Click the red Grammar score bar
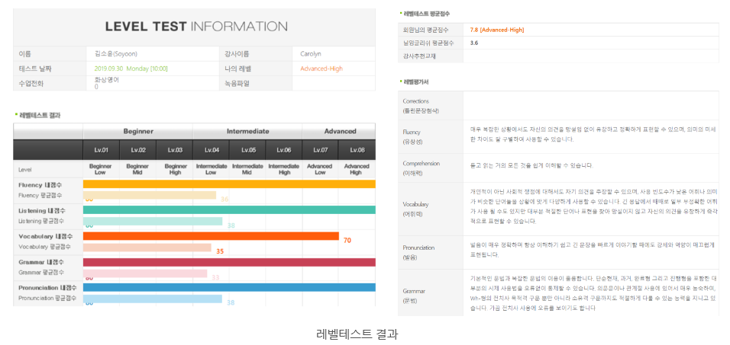Viewport: 730px width, 345px height. pyautogui.click(x=229, y=262)
